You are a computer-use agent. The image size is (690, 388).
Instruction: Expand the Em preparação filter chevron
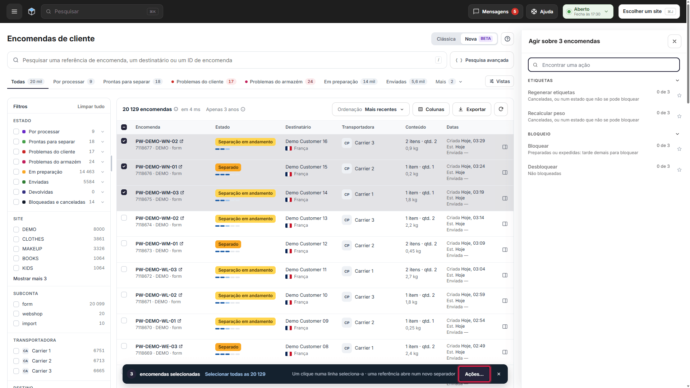(x=102, y=172)
